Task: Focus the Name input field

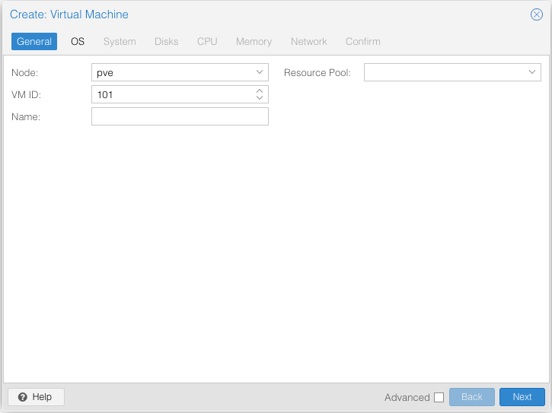Action: [180, 116]
